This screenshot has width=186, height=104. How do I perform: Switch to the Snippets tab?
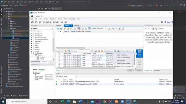[157, 70]
